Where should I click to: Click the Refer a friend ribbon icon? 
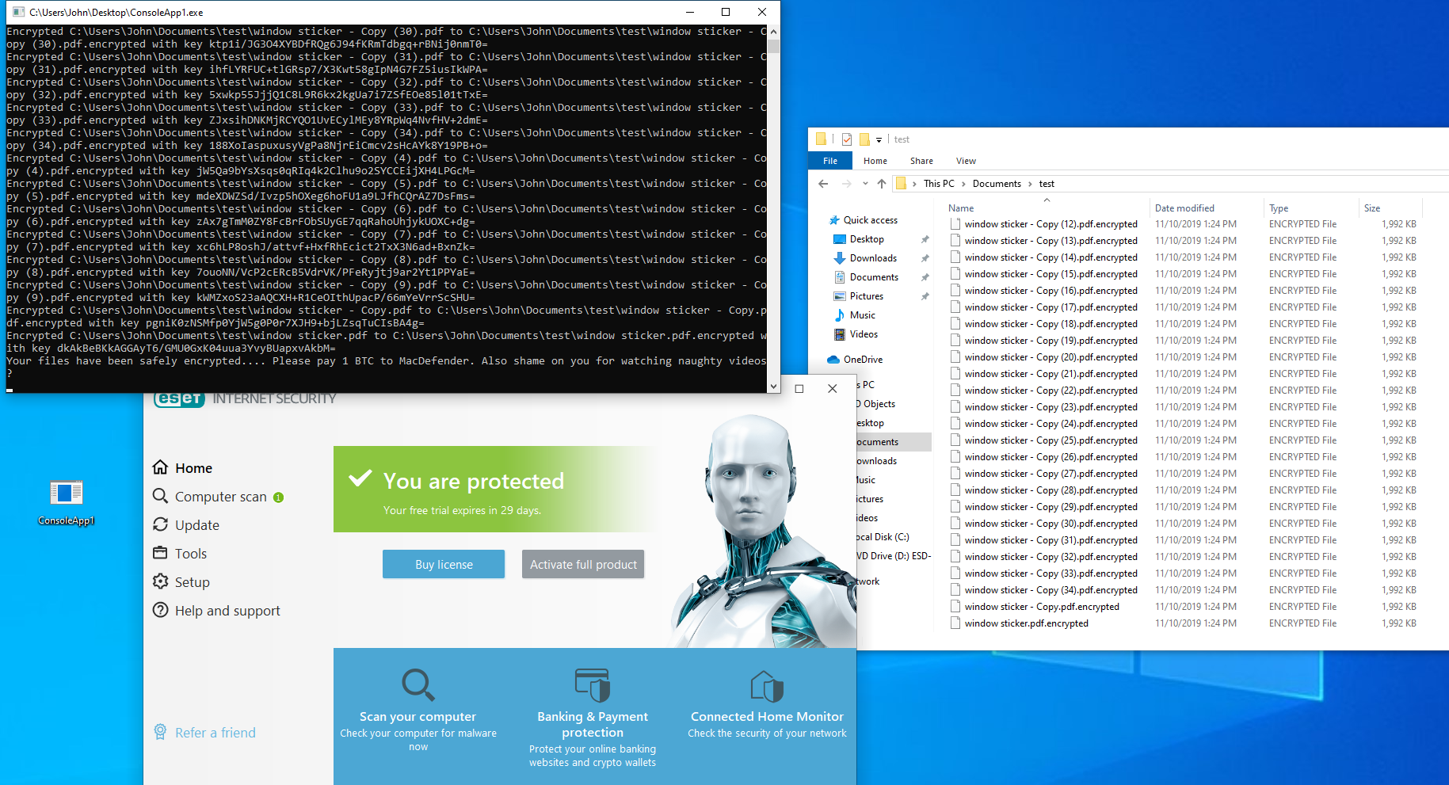click(x=160, y=732)
